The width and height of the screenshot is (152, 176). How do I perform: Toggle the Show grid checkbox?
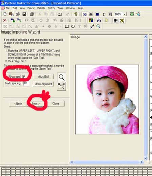coord(24,76)
